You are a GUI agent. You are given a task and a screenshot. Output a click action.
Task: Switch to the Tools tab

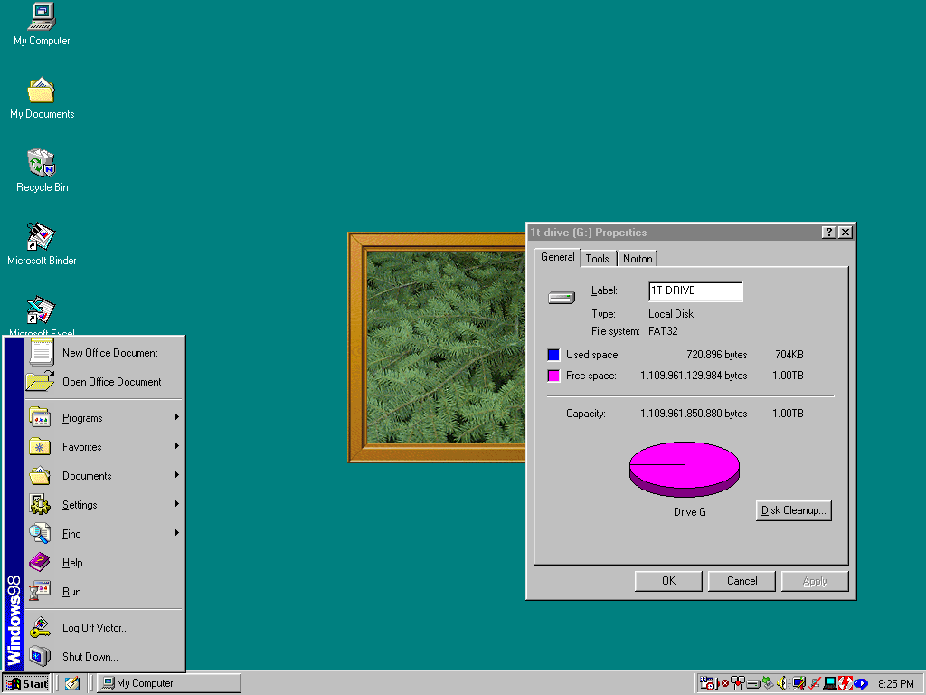click(x=598, y=258)
